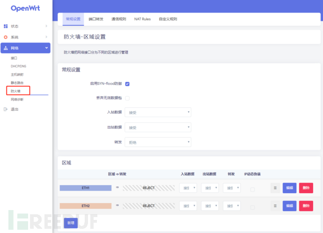This screenshot has width=323, height=233.
Task: Switch to the NAT Rules tab
Action: click(142, 19)
